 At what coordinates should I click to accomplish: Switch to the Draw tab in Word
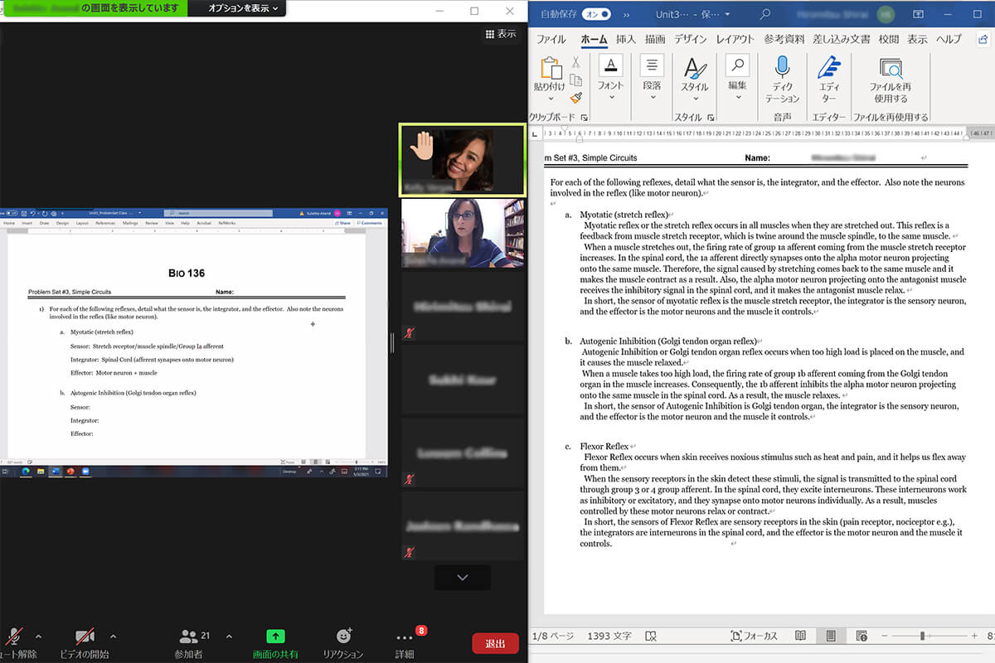point(655,39)
